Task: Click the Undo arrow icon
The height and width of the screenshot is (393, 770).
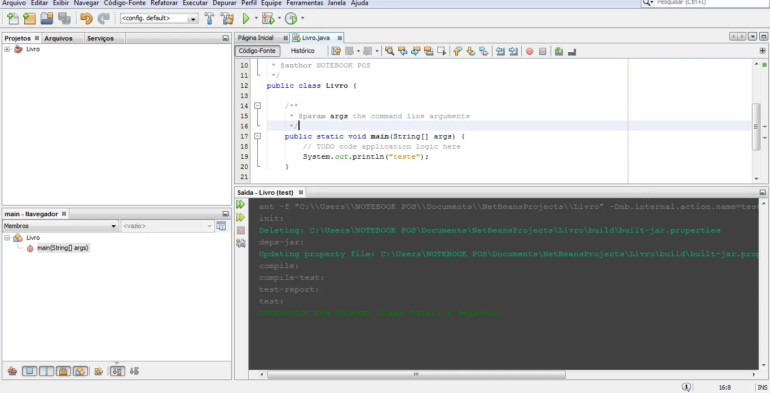Action: pyautogui.click(x=86, y=19)
